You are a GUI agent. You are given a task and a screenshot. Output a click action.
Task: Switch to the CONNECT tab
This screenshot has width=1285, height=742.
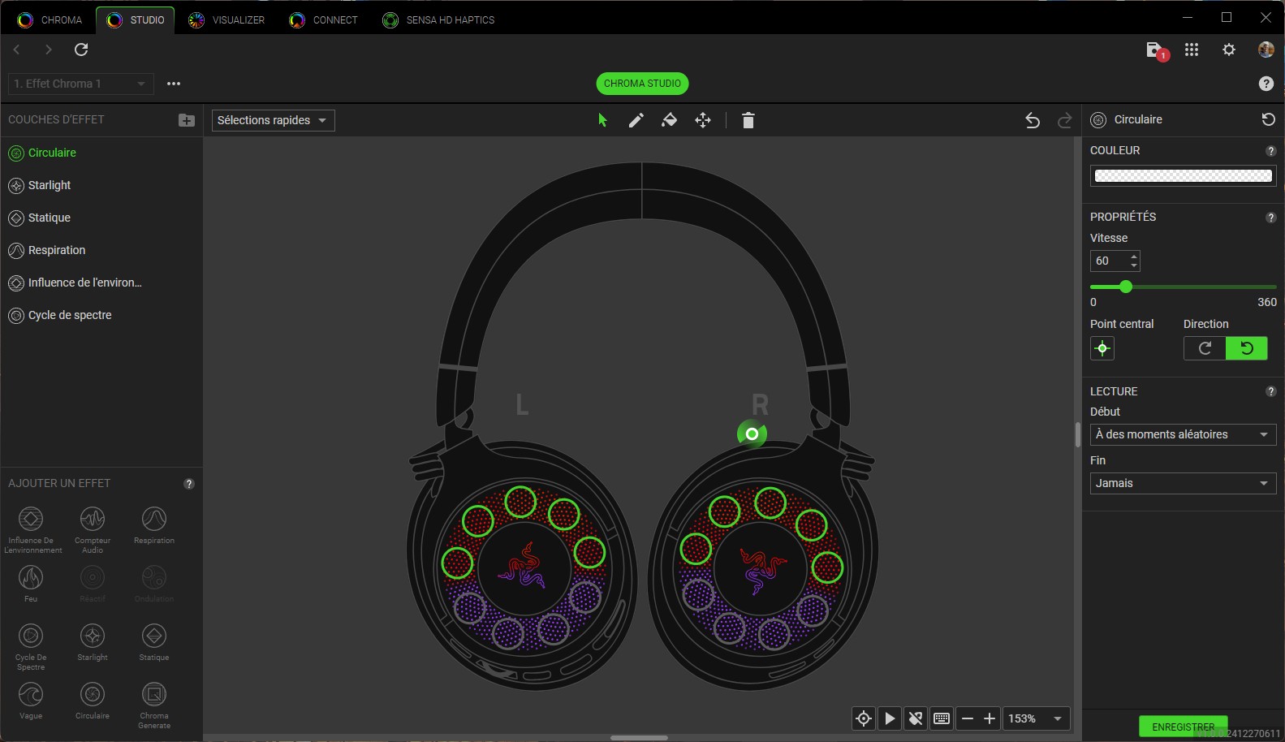pos(323,19)
